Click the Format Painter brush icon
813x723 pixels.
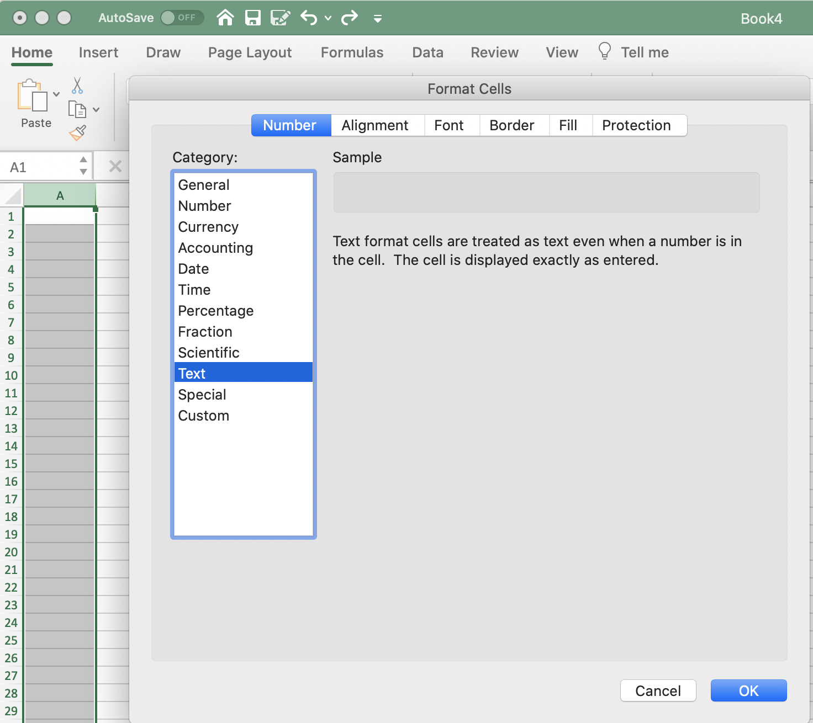pyautogui.click(x=77, y=132)
